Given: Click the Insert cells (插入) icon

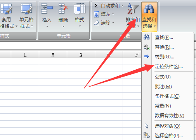Looking at the screenshot, I should (x=47, y=9).
